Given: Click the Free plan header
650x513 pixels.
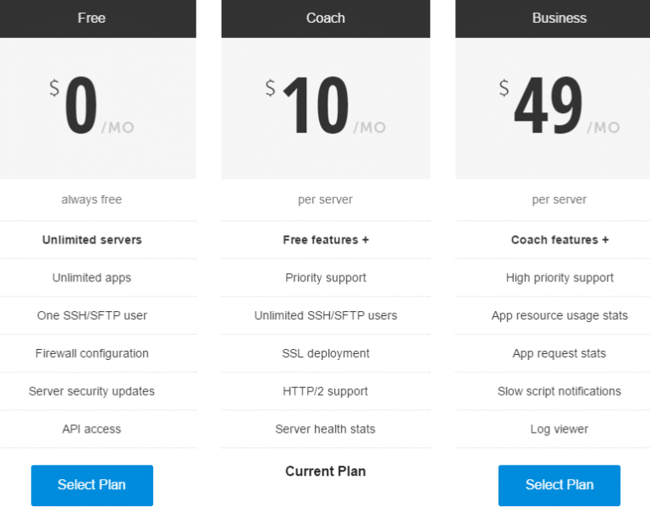Looking at the screenshot, I should point(98,19).
